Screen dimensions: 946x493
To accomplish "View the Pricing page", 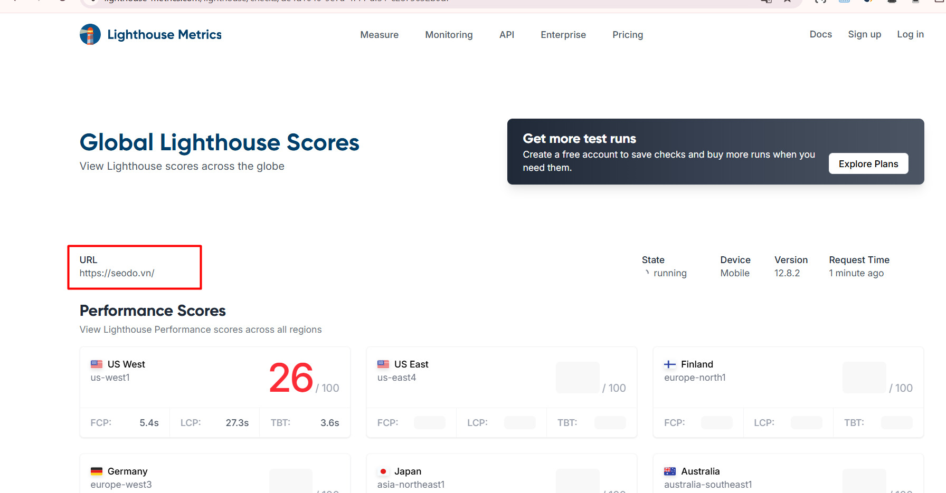I will (628, 35).
